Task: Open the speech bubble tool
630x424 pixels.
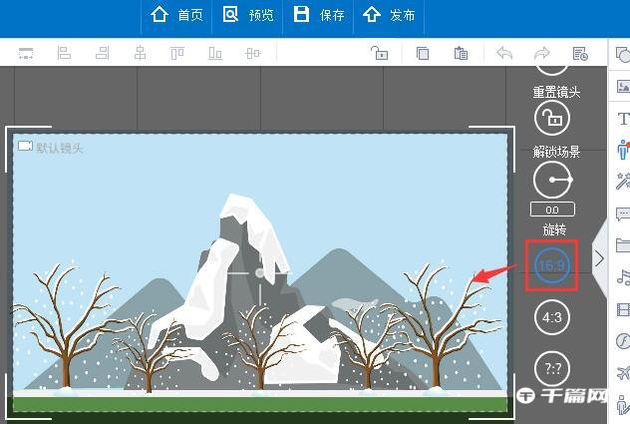Action: (623, 213)
